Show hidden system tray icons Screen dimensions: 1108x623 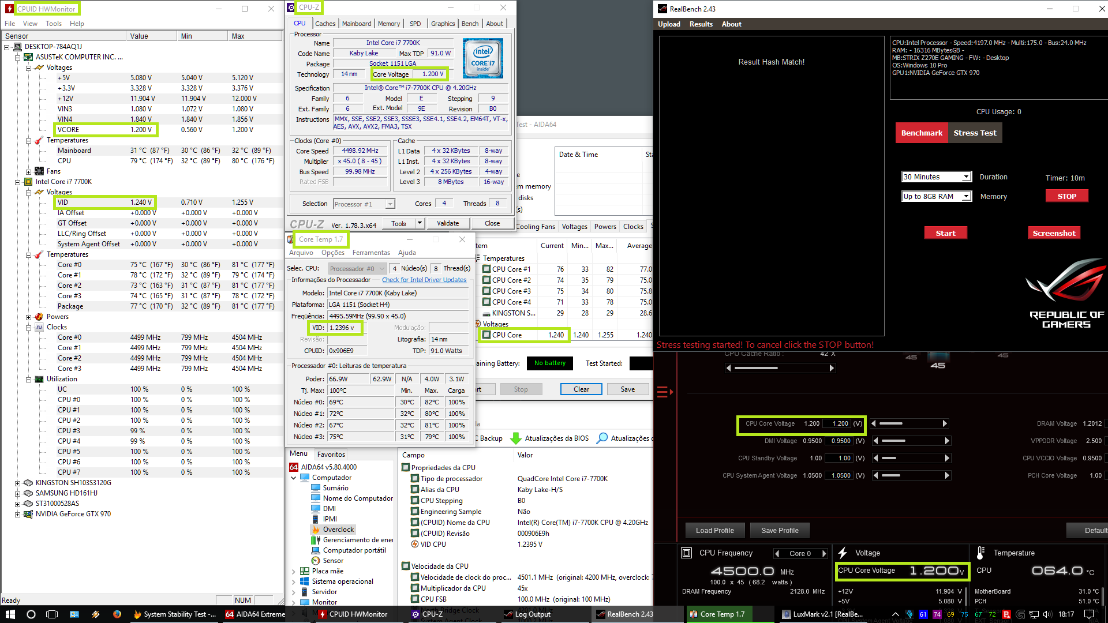point(896,614)
